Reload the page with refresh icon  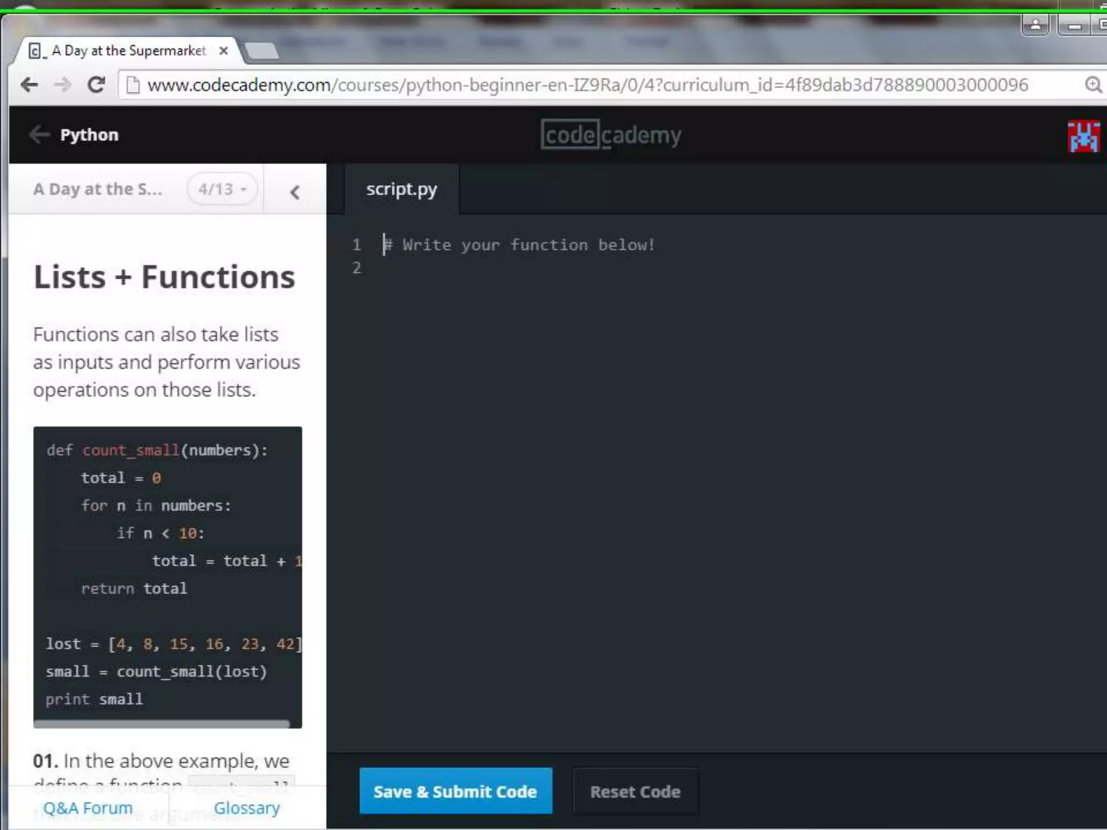pyautogui.click(x=96, y=85)
